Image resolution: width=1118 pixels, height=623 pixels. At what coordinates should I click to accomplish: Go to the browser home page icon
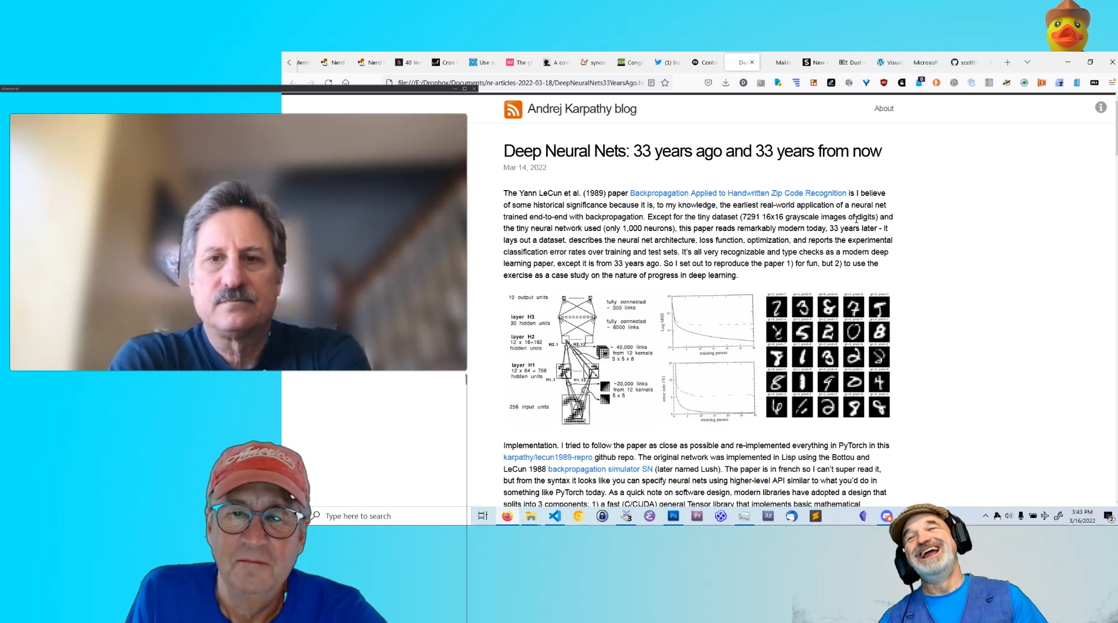[346, 83]
